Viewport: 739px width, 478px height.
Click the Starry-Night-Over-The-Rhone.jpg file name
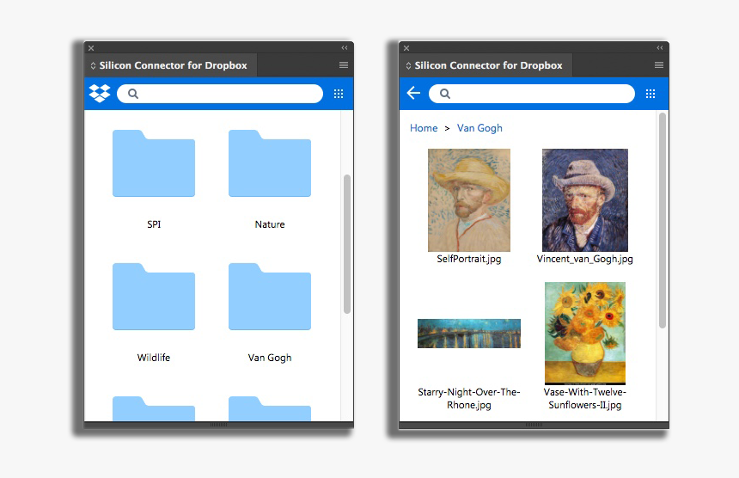469,398
